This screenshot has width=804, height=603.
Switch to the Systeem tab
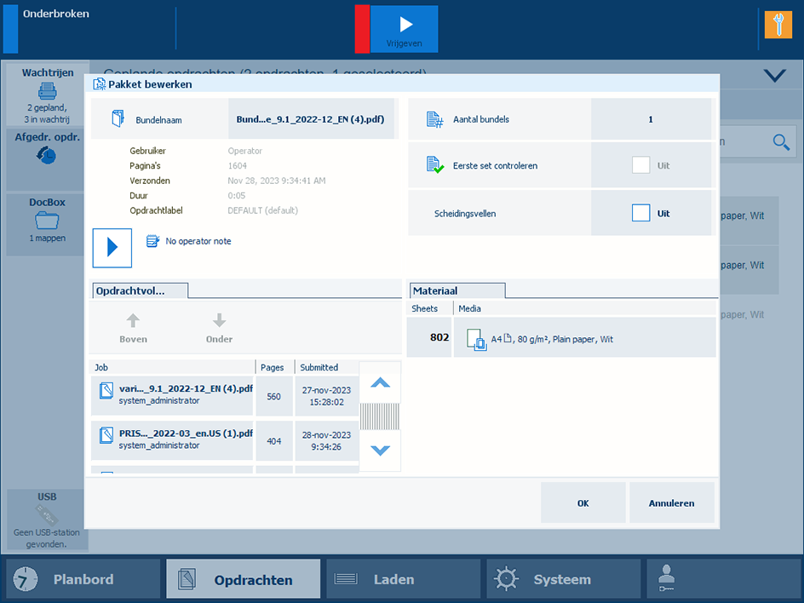point(561,579)
